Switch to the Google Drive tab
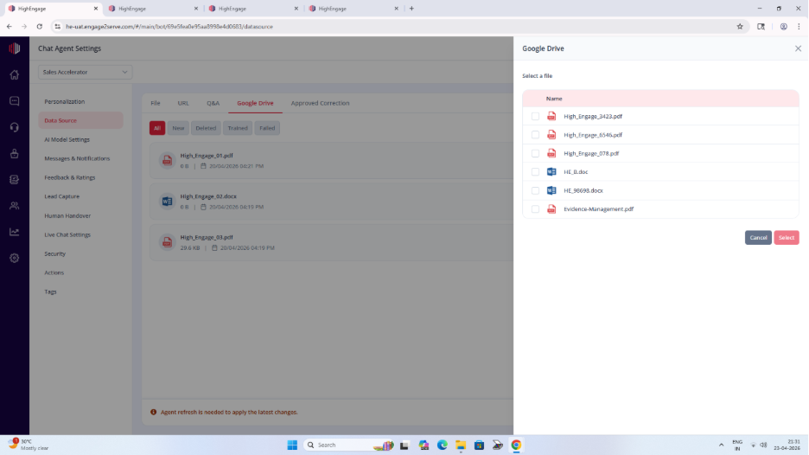809x455 pixels. tap(255, 103)
